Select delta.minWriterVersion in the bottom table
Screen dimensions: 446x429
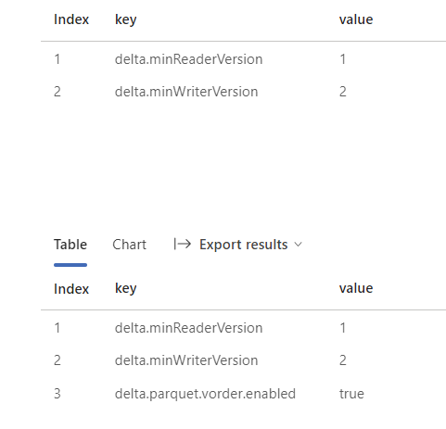[186, 360]
